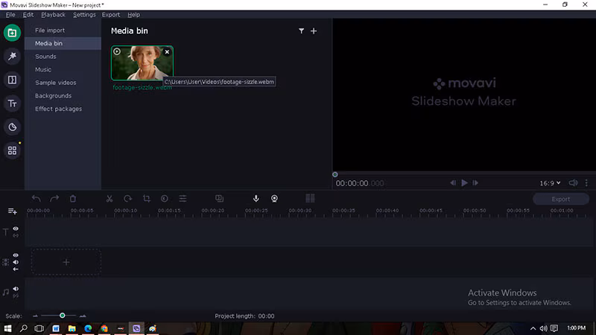Image resolution: width=596 pixels, height=335 pixels.
Task: Open the Settings menu
Action: (x=84, y=15)
